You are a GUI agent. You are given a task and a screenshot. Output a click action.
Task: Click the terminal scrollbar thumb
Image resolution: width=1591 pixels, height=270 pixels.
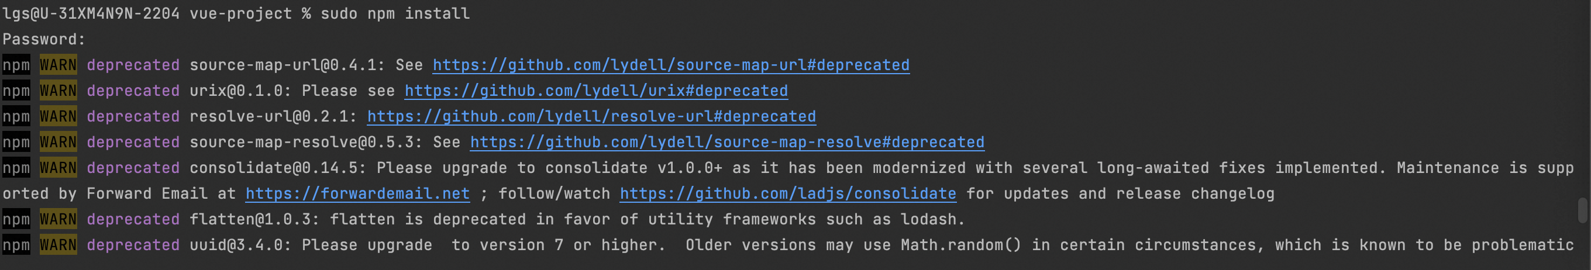[x=1582, y=210]
